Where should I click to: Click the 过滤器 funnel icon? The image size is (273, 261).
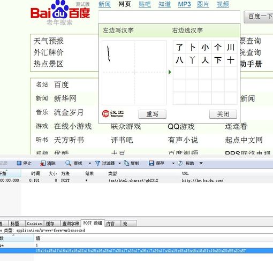click(x=97, y=163)
